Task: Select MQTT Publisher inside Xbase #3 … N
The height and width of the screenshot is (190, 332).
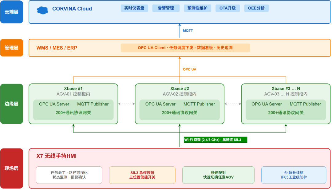Action: pos(305,104)
